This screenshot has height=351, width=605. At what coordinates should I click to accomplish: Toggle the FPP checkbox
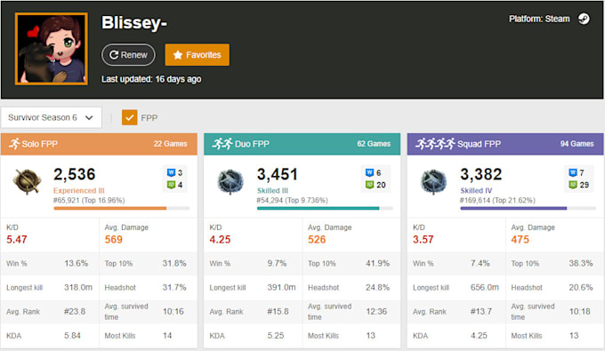coord(130,117)
